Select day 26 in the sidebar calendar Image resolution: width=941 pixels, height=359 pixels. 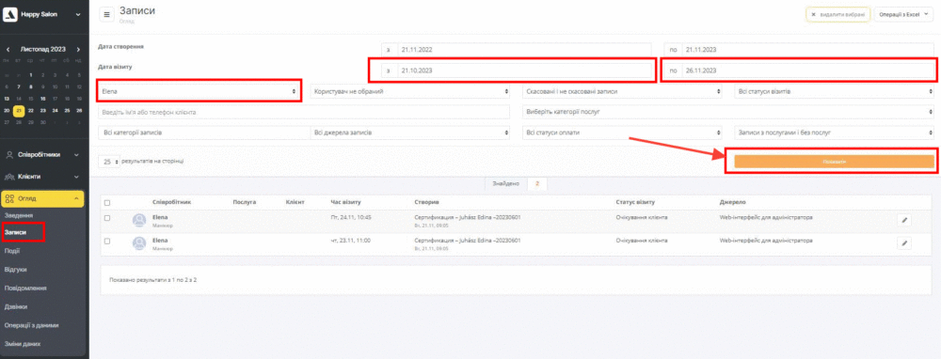[x=79, y=110]
